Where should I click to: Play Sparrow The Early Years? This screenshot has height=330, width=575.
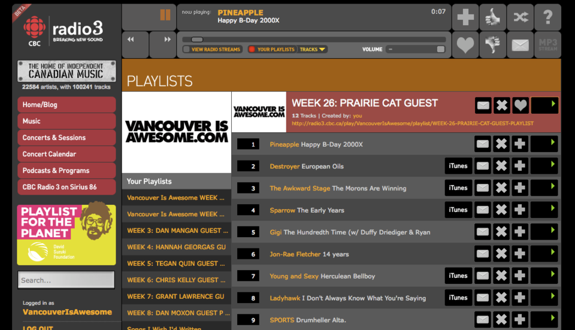click(544, 210)
